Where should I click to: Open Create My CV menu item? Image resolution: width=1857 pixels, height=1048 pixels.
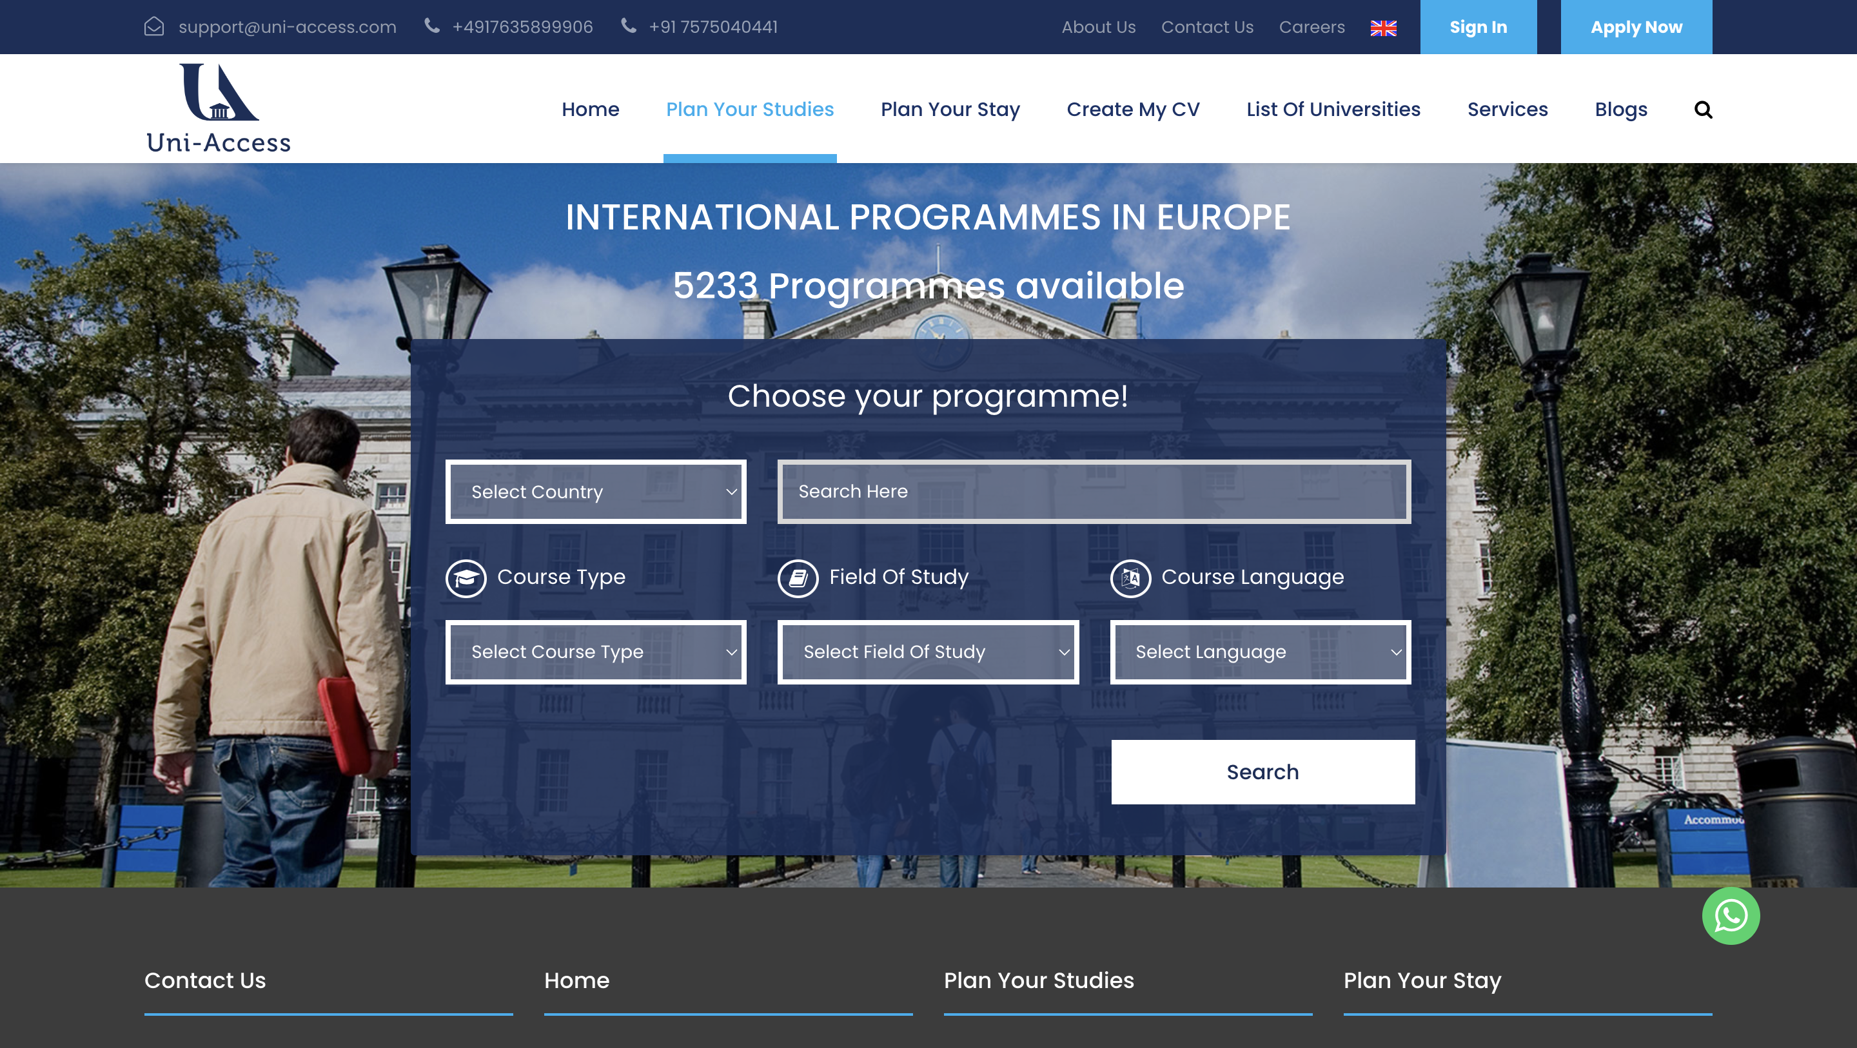[1134, 110]
